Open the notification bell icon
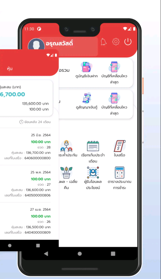161x279 pixels. tap(104, 41)
